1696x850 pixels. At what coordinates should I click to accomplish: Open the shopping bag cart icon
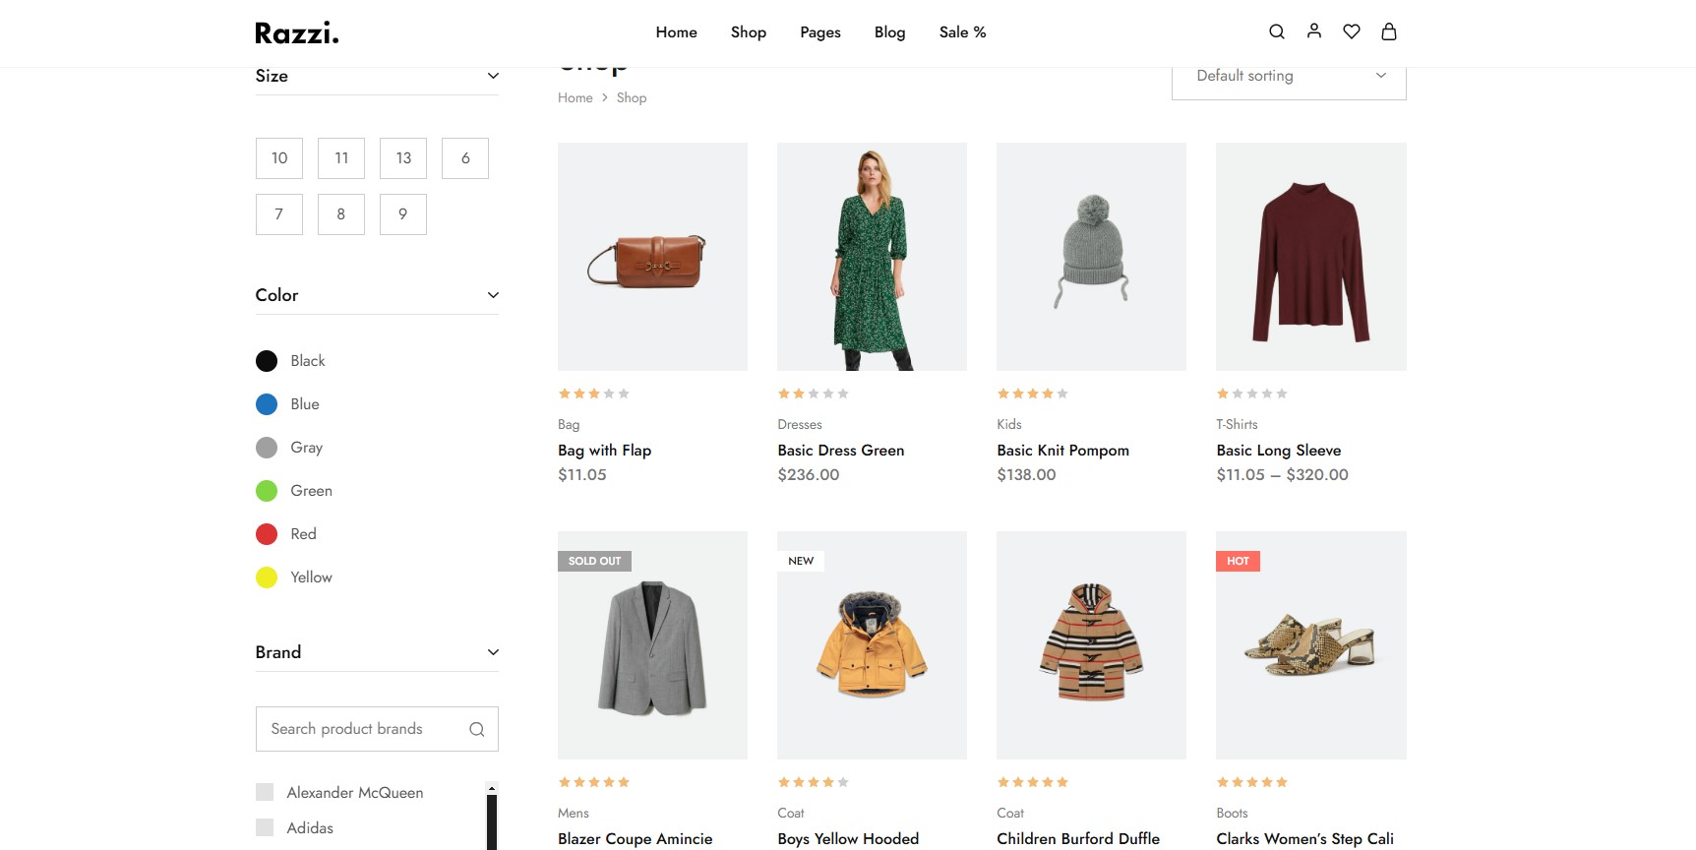(1389, 31)
